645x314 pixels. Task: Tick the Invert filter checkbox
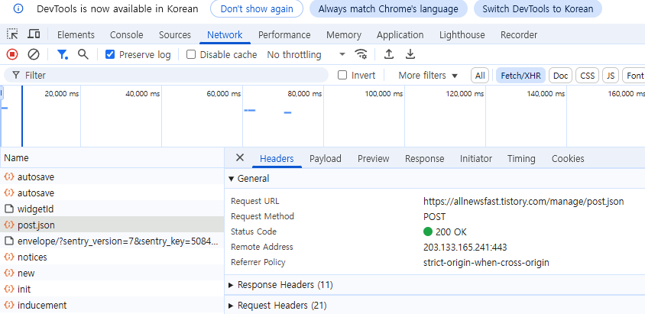(342, 75)
